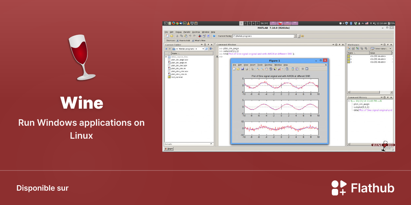Image resolution: width=411 pixels, height=205 pixels.
Task: Click the New file icon in MATLAB toolbar
Action: click(x=167, y=36)
